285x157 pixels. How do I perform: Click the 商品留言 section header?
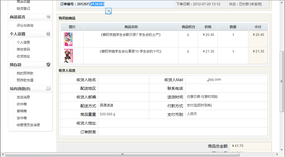pos(18,17)
